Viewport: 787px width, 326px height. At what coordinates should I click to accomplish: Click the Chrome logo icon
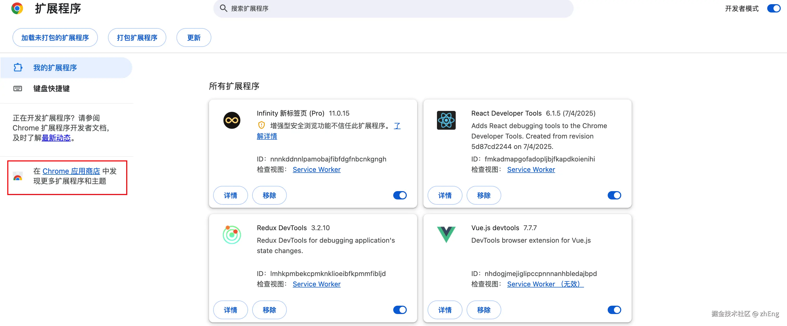17,8
